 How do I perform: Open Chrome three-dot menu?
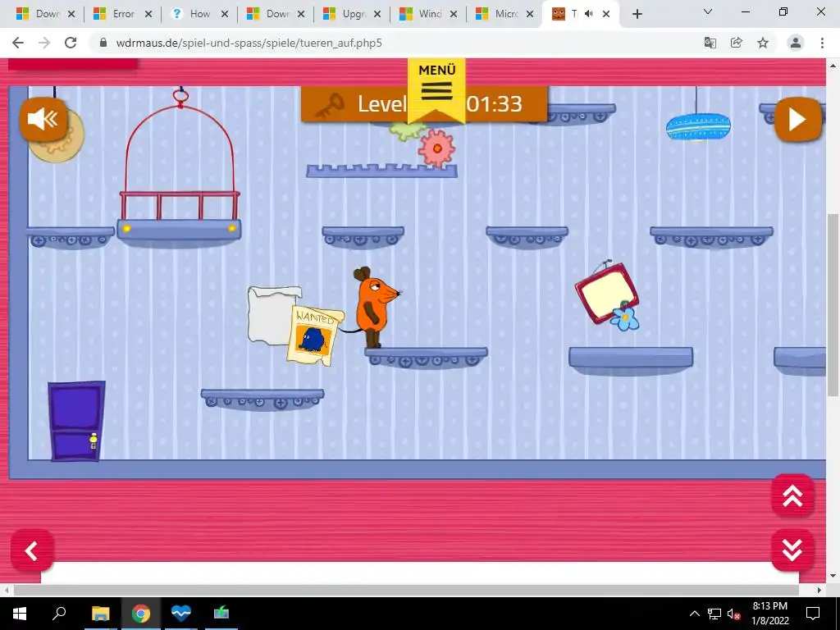point(822,43)
